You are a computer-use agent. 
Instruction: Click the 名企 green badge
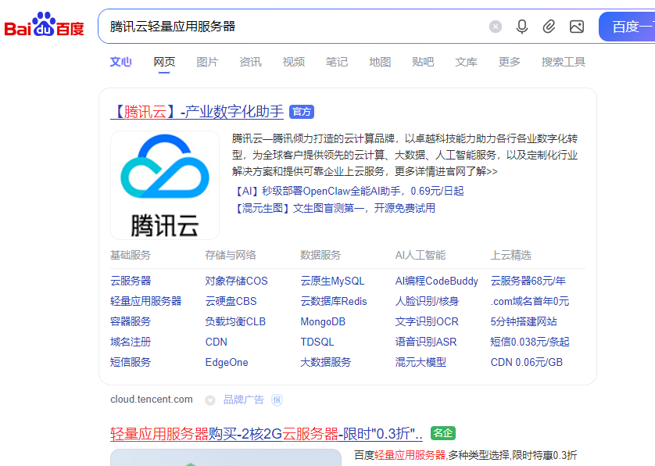pyautogui.click(x=443, y=433)
